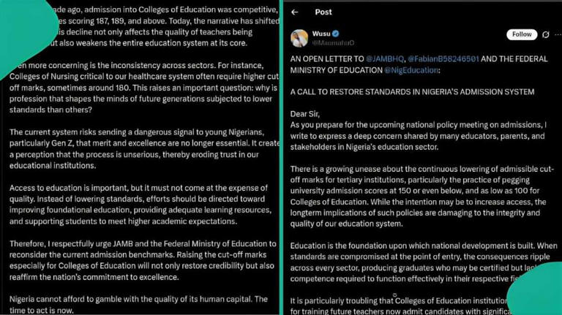Image resolution: width=562 pixels, height=315 pixels.
Task: Click the paragraph starting "Education is the foundation"
Action: (x=424, y=262)
